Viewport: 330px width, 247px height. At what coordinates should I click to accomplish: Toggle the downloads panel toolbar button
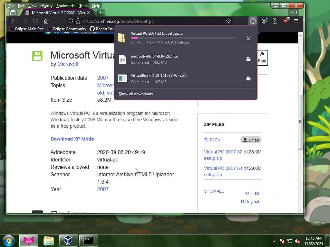253,21
